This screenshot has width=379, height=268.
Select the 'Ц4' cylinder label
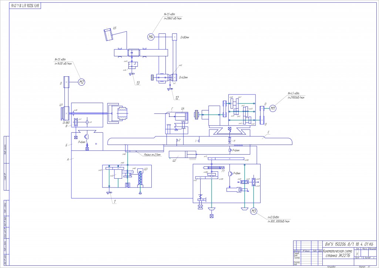pyautogui.click(x=183, y=109)
